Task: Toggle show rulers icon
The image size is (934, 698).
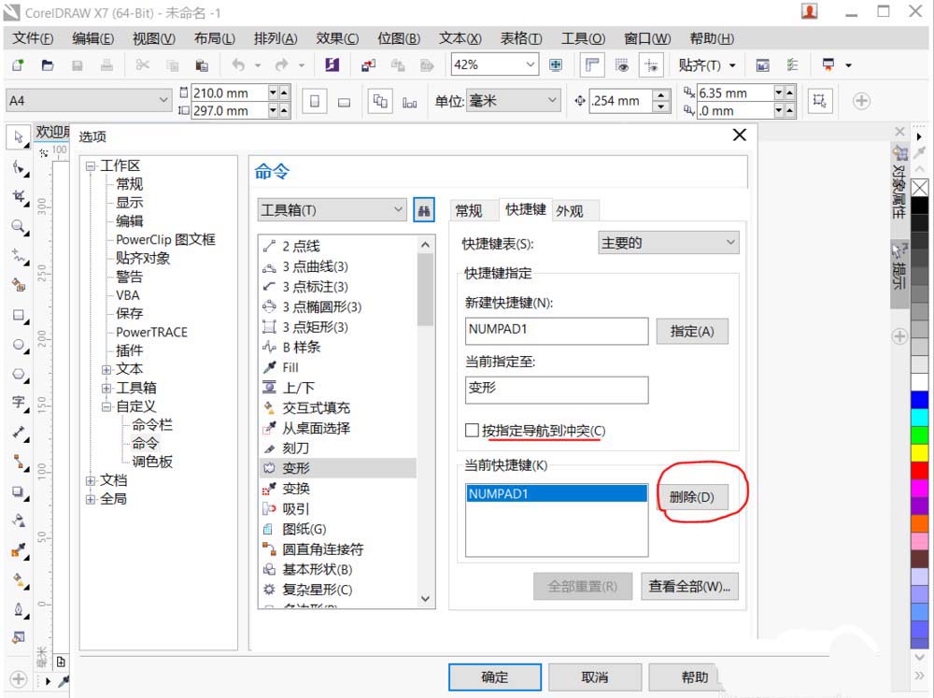Action: 592,65
